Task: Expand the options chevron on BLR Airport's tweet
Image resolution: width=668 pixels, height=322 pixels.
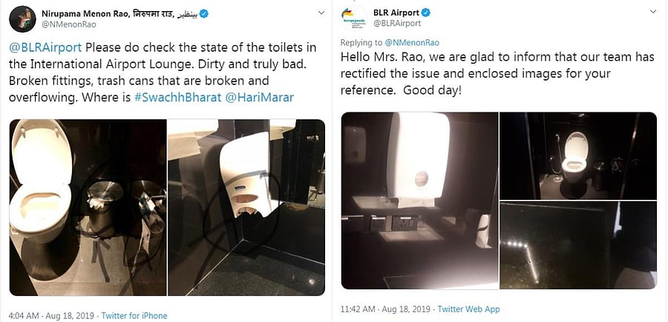Action: pyautogui.click(x=652, y=11)
